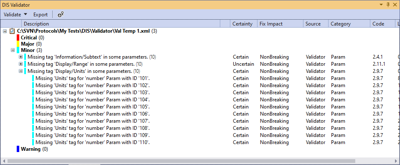Viewport: 400px width, 165px height.
Task: Expand Missing tag 'Display/Range' results
Action: click(x=20, y=64)
